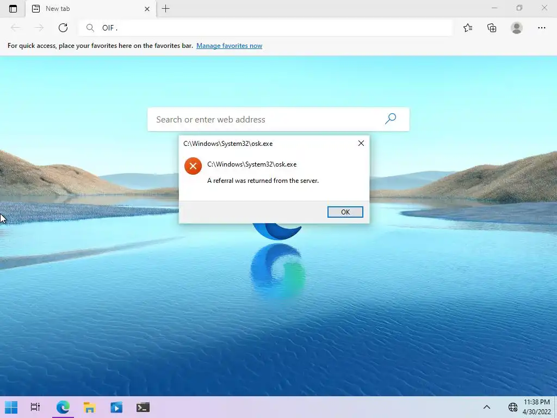Open the Collections icon
Screen dimensions: 557x418
(x=492, y=28)
